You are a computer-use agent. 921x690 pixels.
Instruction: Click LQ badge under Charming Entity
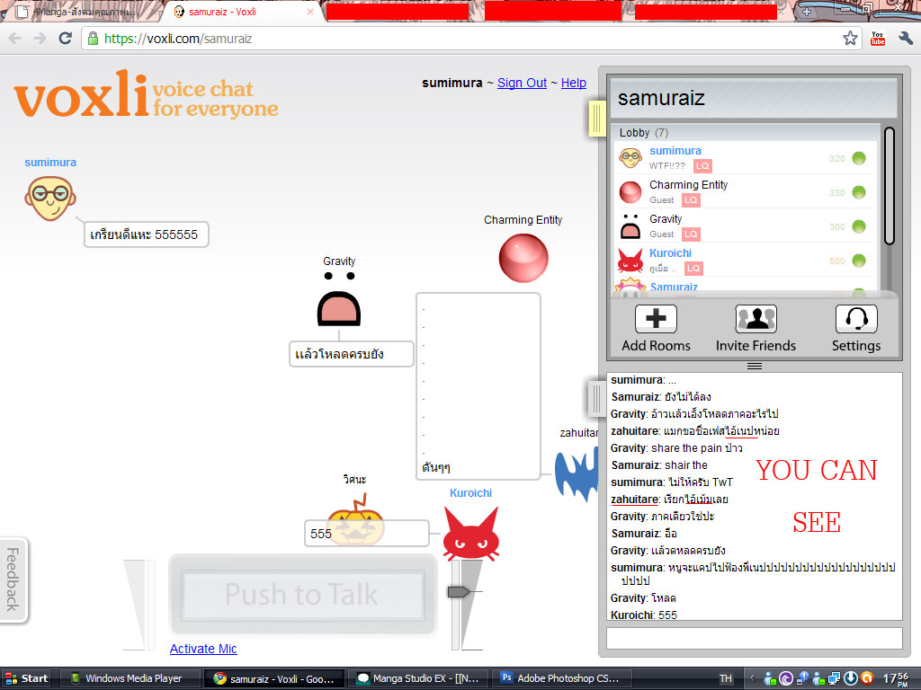click(692, 200)
